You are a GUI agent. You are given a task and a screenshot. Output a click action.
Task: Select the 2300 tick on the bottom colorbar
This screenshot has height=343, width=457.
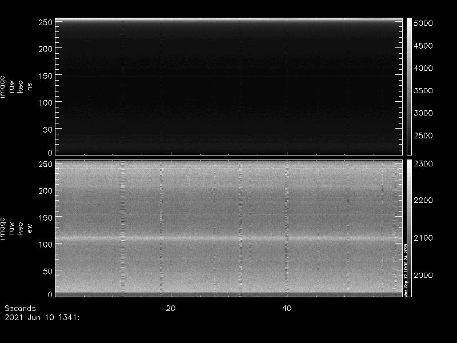tap(423, 164)
